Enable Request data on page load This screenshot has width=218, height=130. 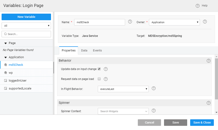click(99, 79)
